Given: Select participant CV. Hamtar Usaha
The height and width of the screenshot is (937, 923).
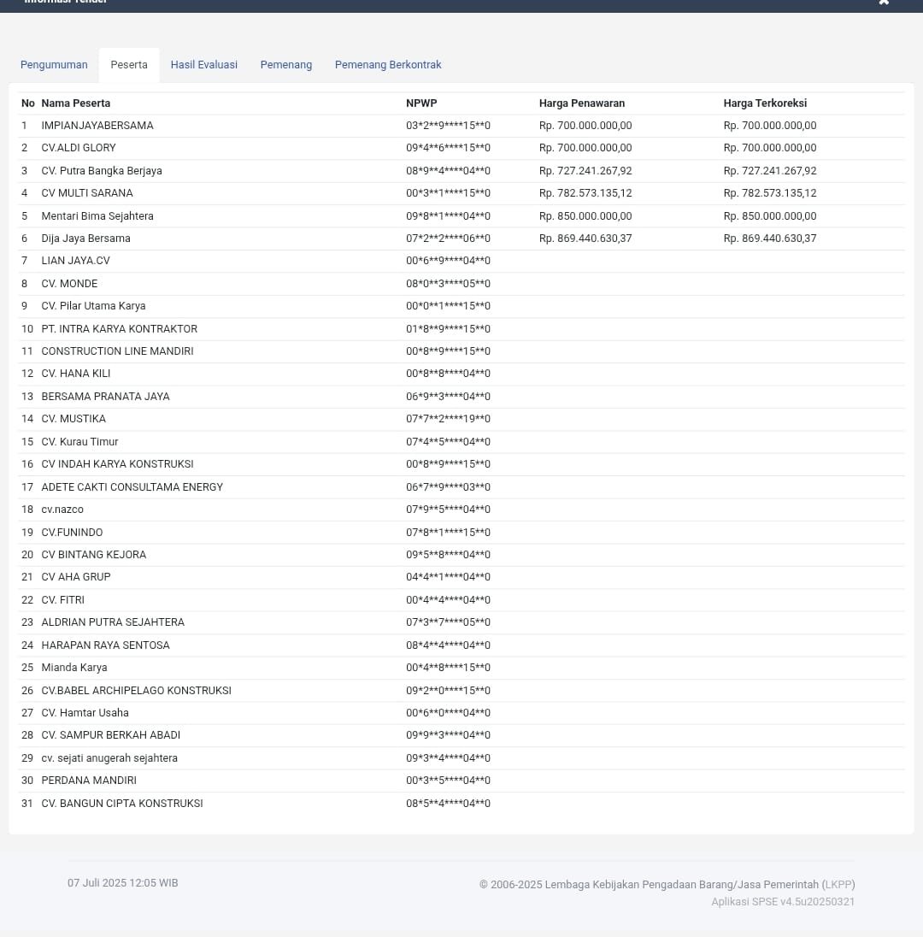Looking at the screenshot, I should [85, 713].
